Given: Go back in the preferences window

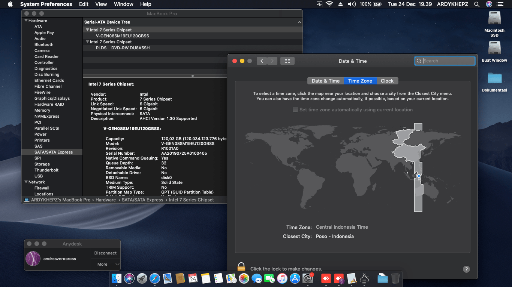Looking at the screenshot, I should pyautogui.click(x=262, y=61).
